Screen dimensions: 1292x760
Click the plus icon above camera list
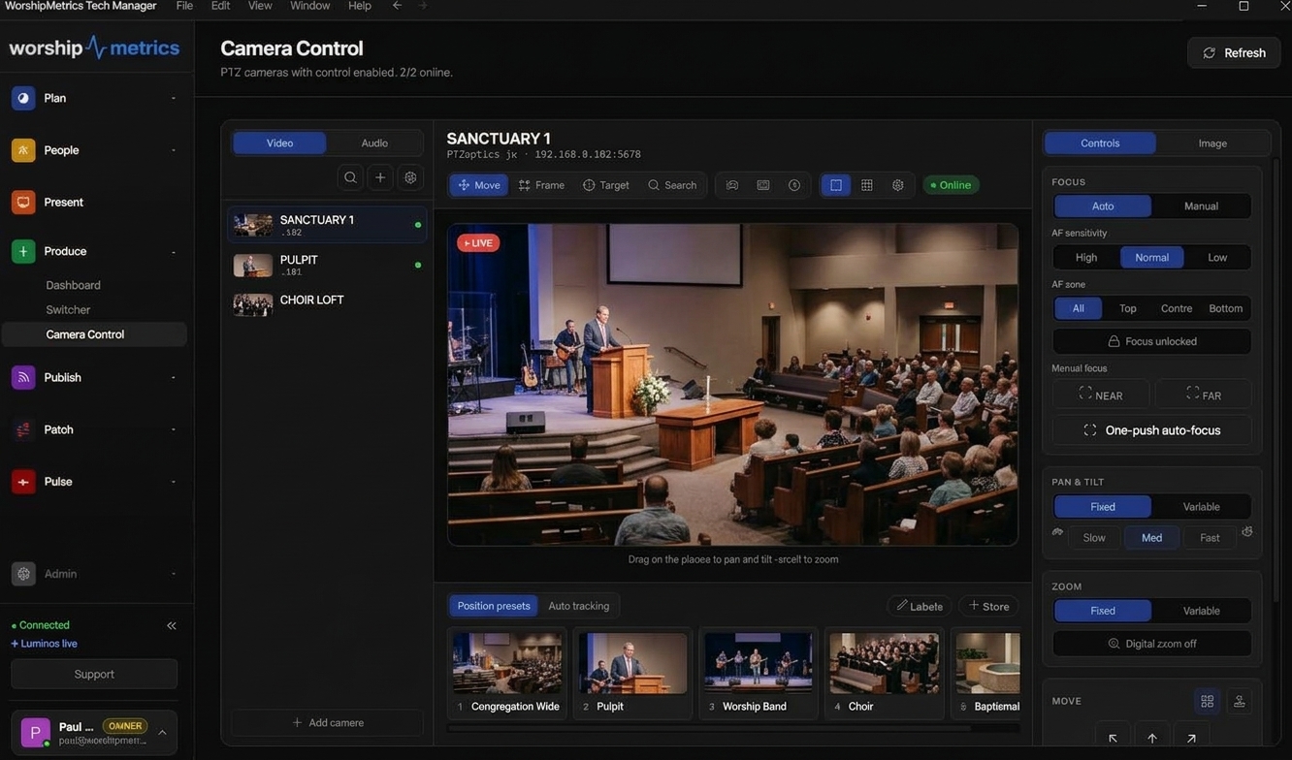(380, 177)
